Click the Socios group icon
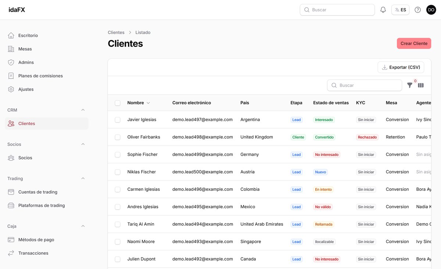 pyautogui.click(x=11, y=158)
